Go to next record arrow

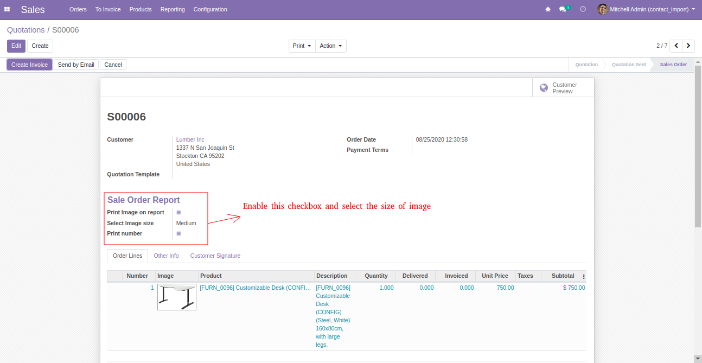688,46
